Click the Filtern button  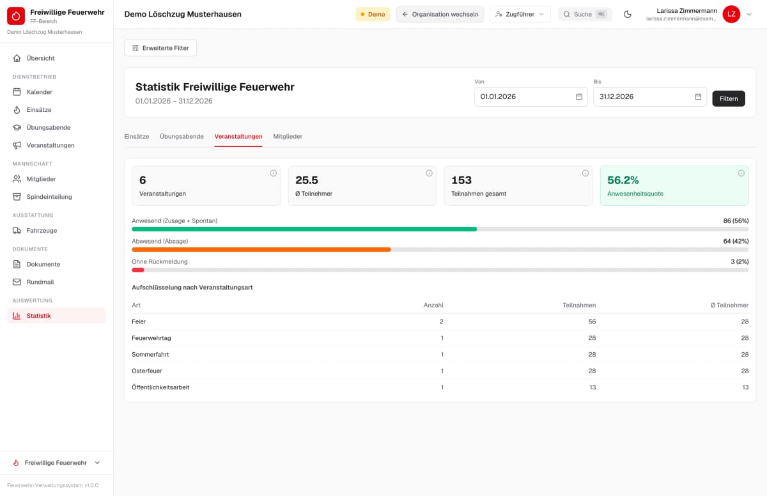point(729,98)
